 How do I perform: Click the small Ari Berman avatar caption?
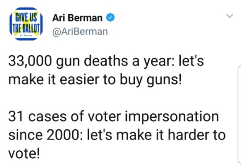(x=26, y=35)
